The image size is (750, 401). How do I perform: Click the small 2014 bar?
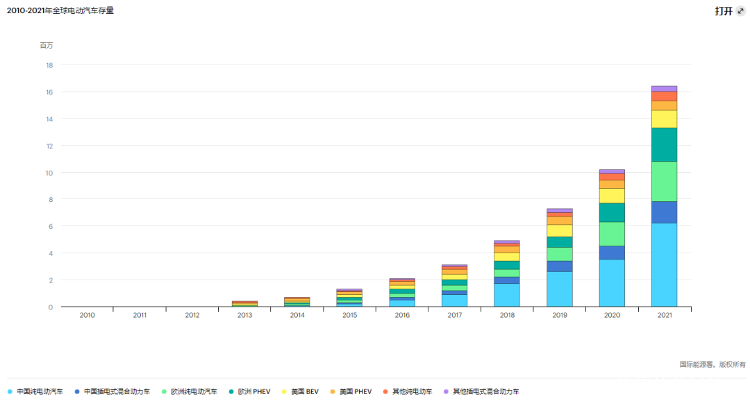297,302
